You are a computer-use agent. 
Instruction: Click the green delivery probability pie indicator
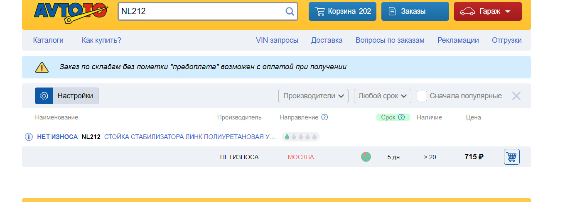tap(366, 157)
